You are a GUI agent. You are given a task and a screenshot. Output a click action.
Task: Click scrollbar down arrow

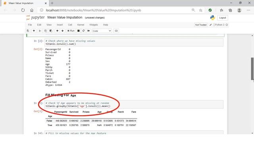pos(252,133)
